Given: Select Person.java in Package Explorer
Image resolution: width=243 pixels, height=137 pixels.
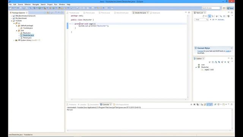Looking at the screenshot, I should pyautogui.click(x=27, y=38).
